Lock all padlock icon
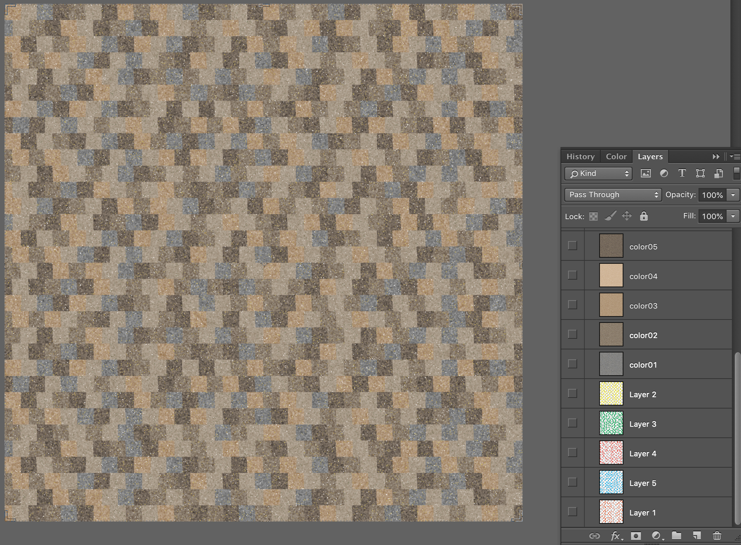Image resolution: width=741 pixels, height=545 pixels. pos(644,216)
